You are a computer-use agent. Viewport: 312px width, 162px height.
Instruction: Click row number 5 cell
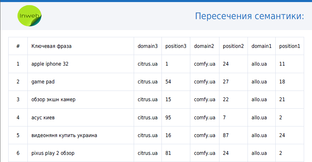click(x=18, y=135)
